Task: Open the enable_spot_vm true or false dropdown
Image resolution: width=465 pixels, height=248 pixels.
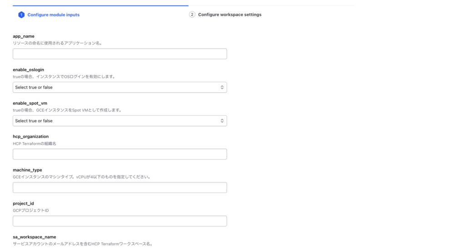Action: coord(120,121)
